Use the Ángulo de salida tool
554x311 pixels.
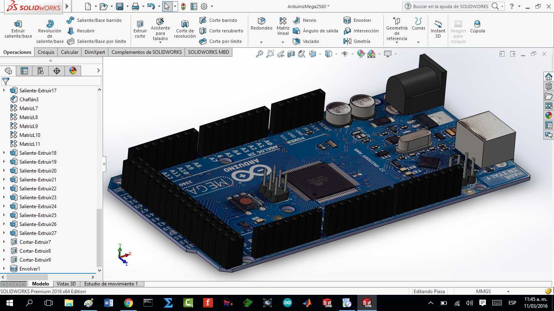[316, 31]
